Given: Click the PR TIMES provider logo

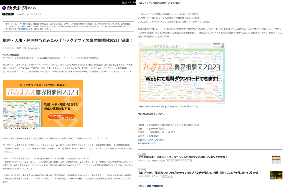Looking at the screenshot, I should pyautogui.click(x=155, y=186).
